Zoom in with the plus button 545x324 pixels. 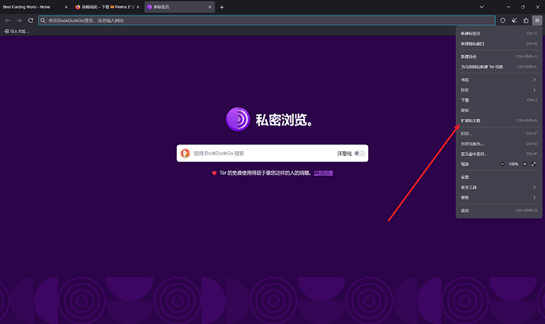(524, 164)
